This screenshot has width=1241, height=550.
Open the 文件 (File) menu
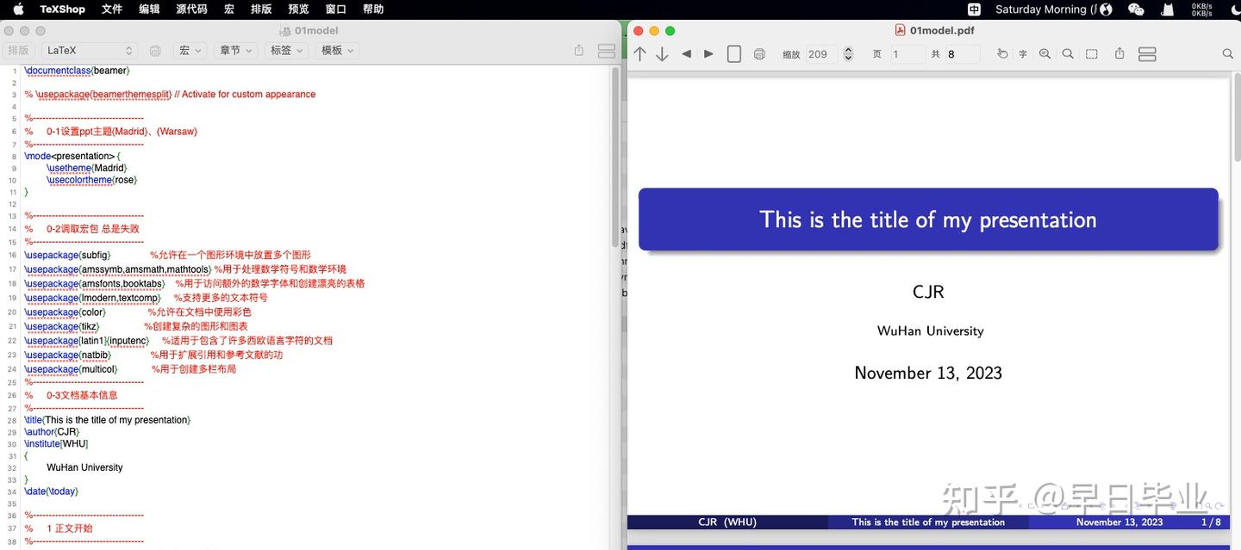coord(112,9)
